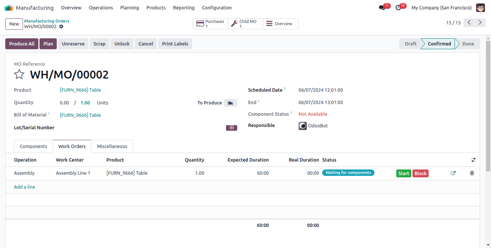Start the Assembly work order
The width and height of the screenshot is (491, 248).
pos(404,173)
